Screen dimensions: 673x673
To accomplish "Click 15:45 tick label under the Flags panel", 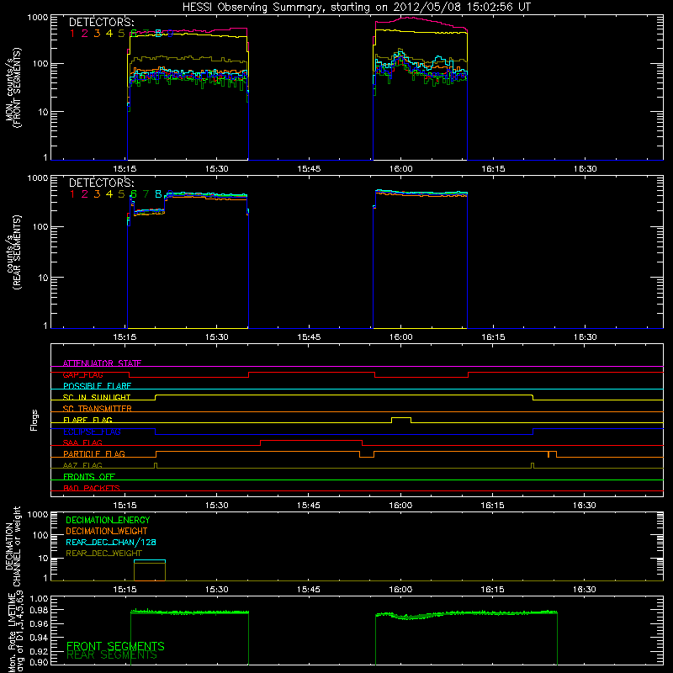I will tap(309, 506).
